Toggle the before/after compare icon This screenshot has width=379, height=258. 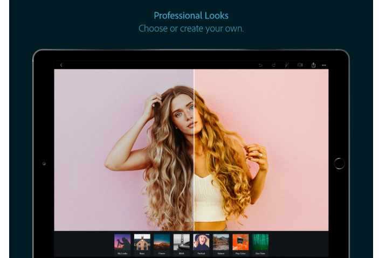pos(300,65)
